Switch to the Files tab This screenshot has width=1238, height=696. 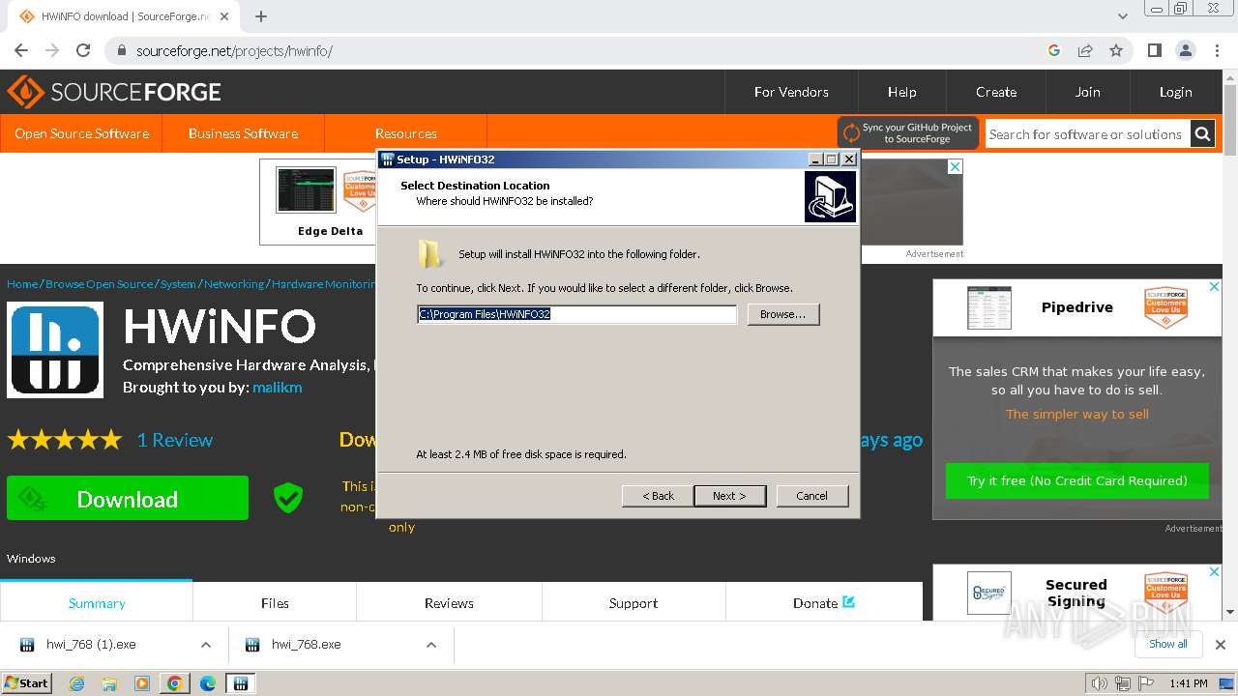coord(275,602)
